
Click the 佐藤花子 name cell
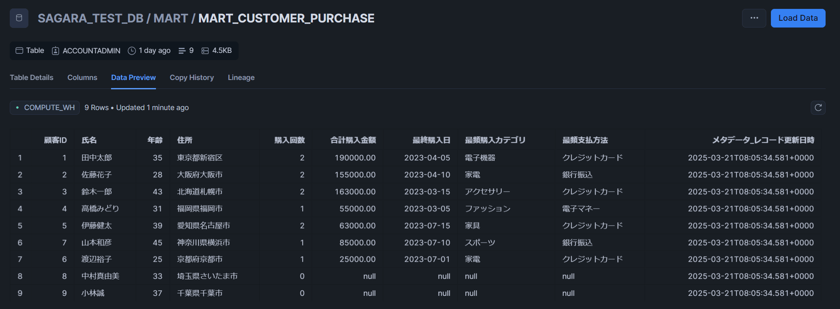[x=97, y=174]
